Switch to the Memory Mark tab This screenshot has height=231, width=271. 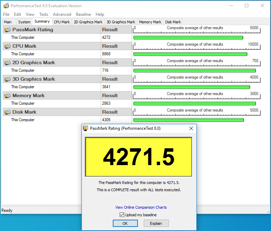point(150,22)
